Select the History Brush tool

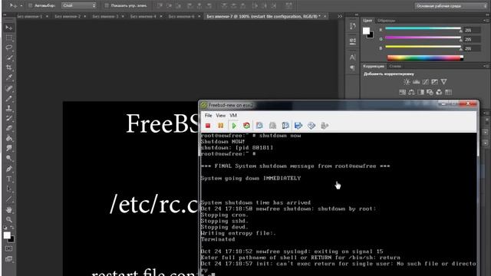[8, 118]
